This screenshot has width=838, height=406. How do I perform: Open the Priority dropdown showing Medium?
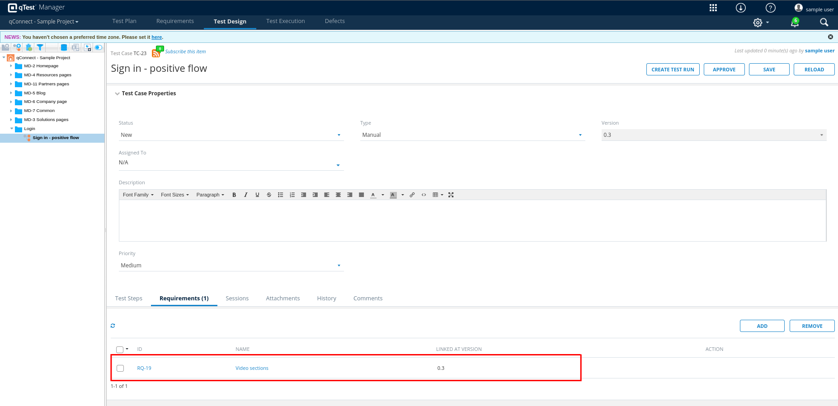[x=231, y=266]
